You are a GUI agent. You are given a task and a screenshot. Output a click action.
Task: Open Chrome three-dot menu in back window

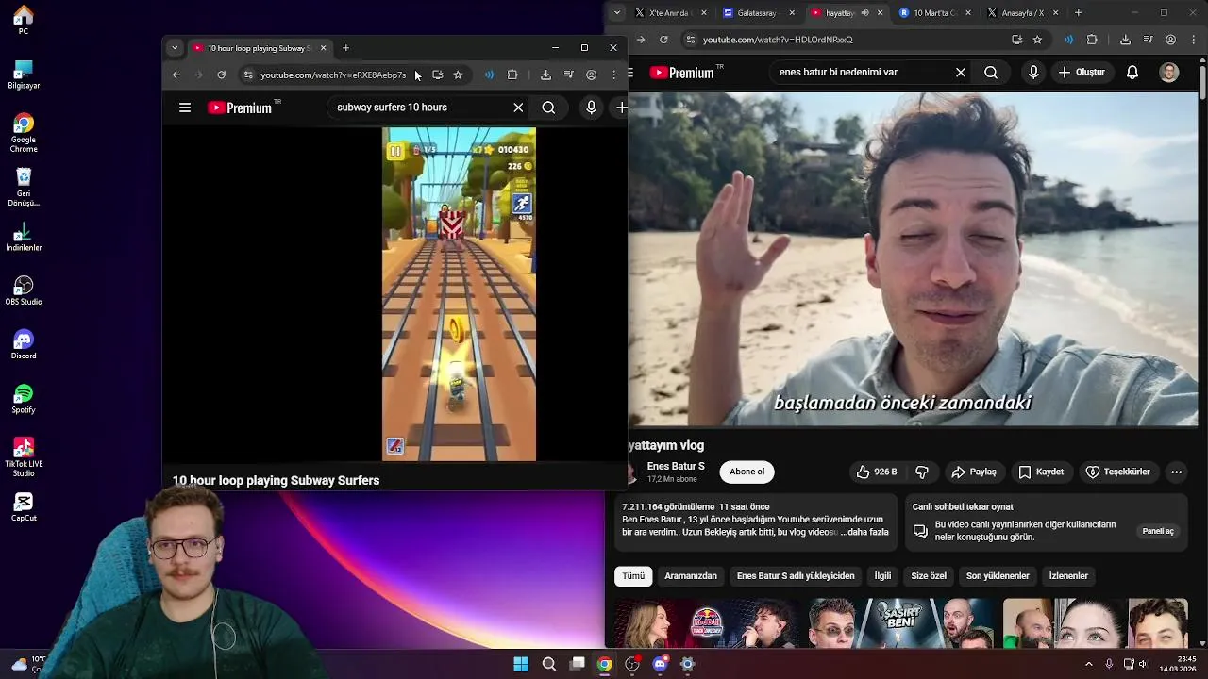pyautogui.click(x=1194, y=40)
